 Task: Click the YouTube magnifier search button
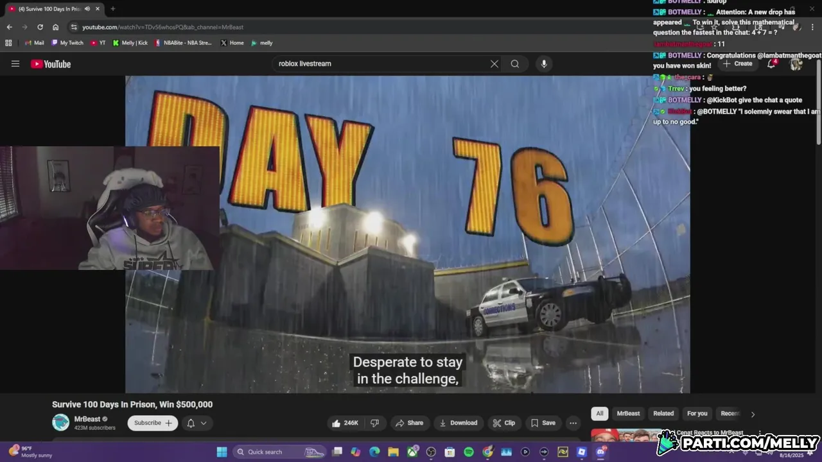[515, 64]
